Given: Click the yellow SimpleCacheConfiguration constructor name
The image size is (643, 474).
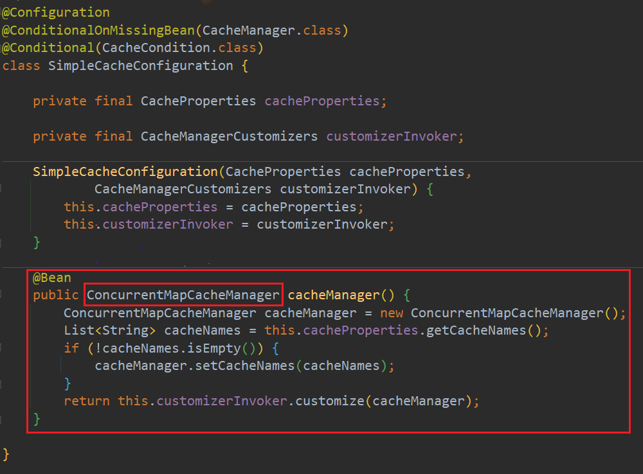Looking at the screenshot, I should coord(125,171).
